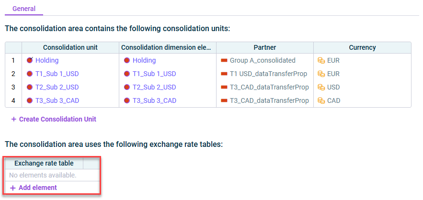The width and height of the screenshot is (423, 200).
Task: Switch to the General tab
Action: (x=24, y=9)
